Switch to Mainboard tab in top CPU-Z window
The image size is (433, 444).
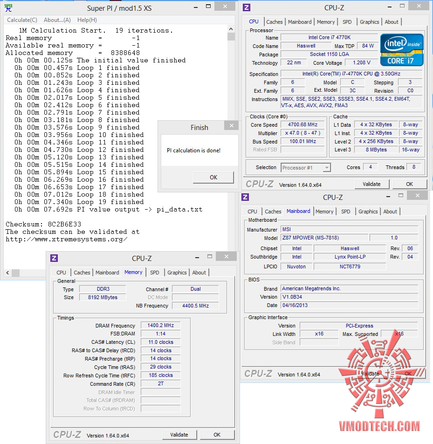pyautogui.click(x=300, y=22)
